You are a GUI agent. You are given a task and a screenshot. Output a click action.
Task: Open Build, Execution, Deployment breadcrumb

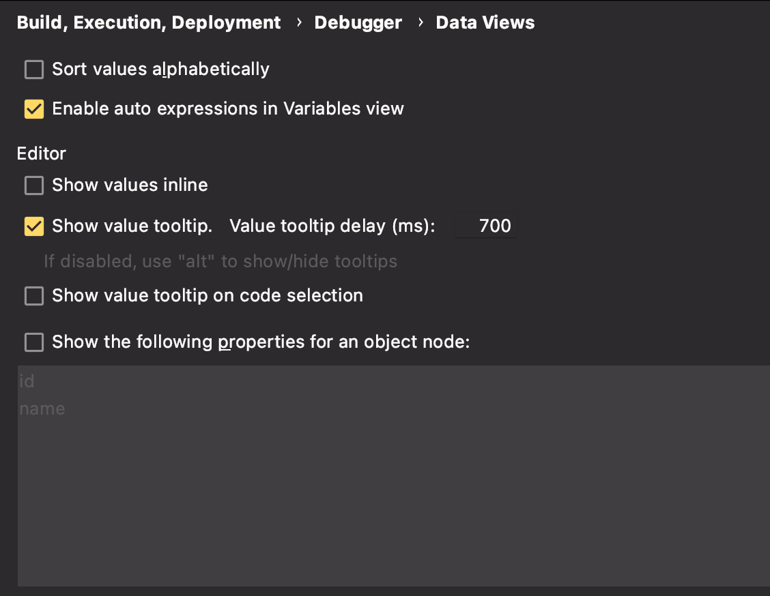coord(149,23)
